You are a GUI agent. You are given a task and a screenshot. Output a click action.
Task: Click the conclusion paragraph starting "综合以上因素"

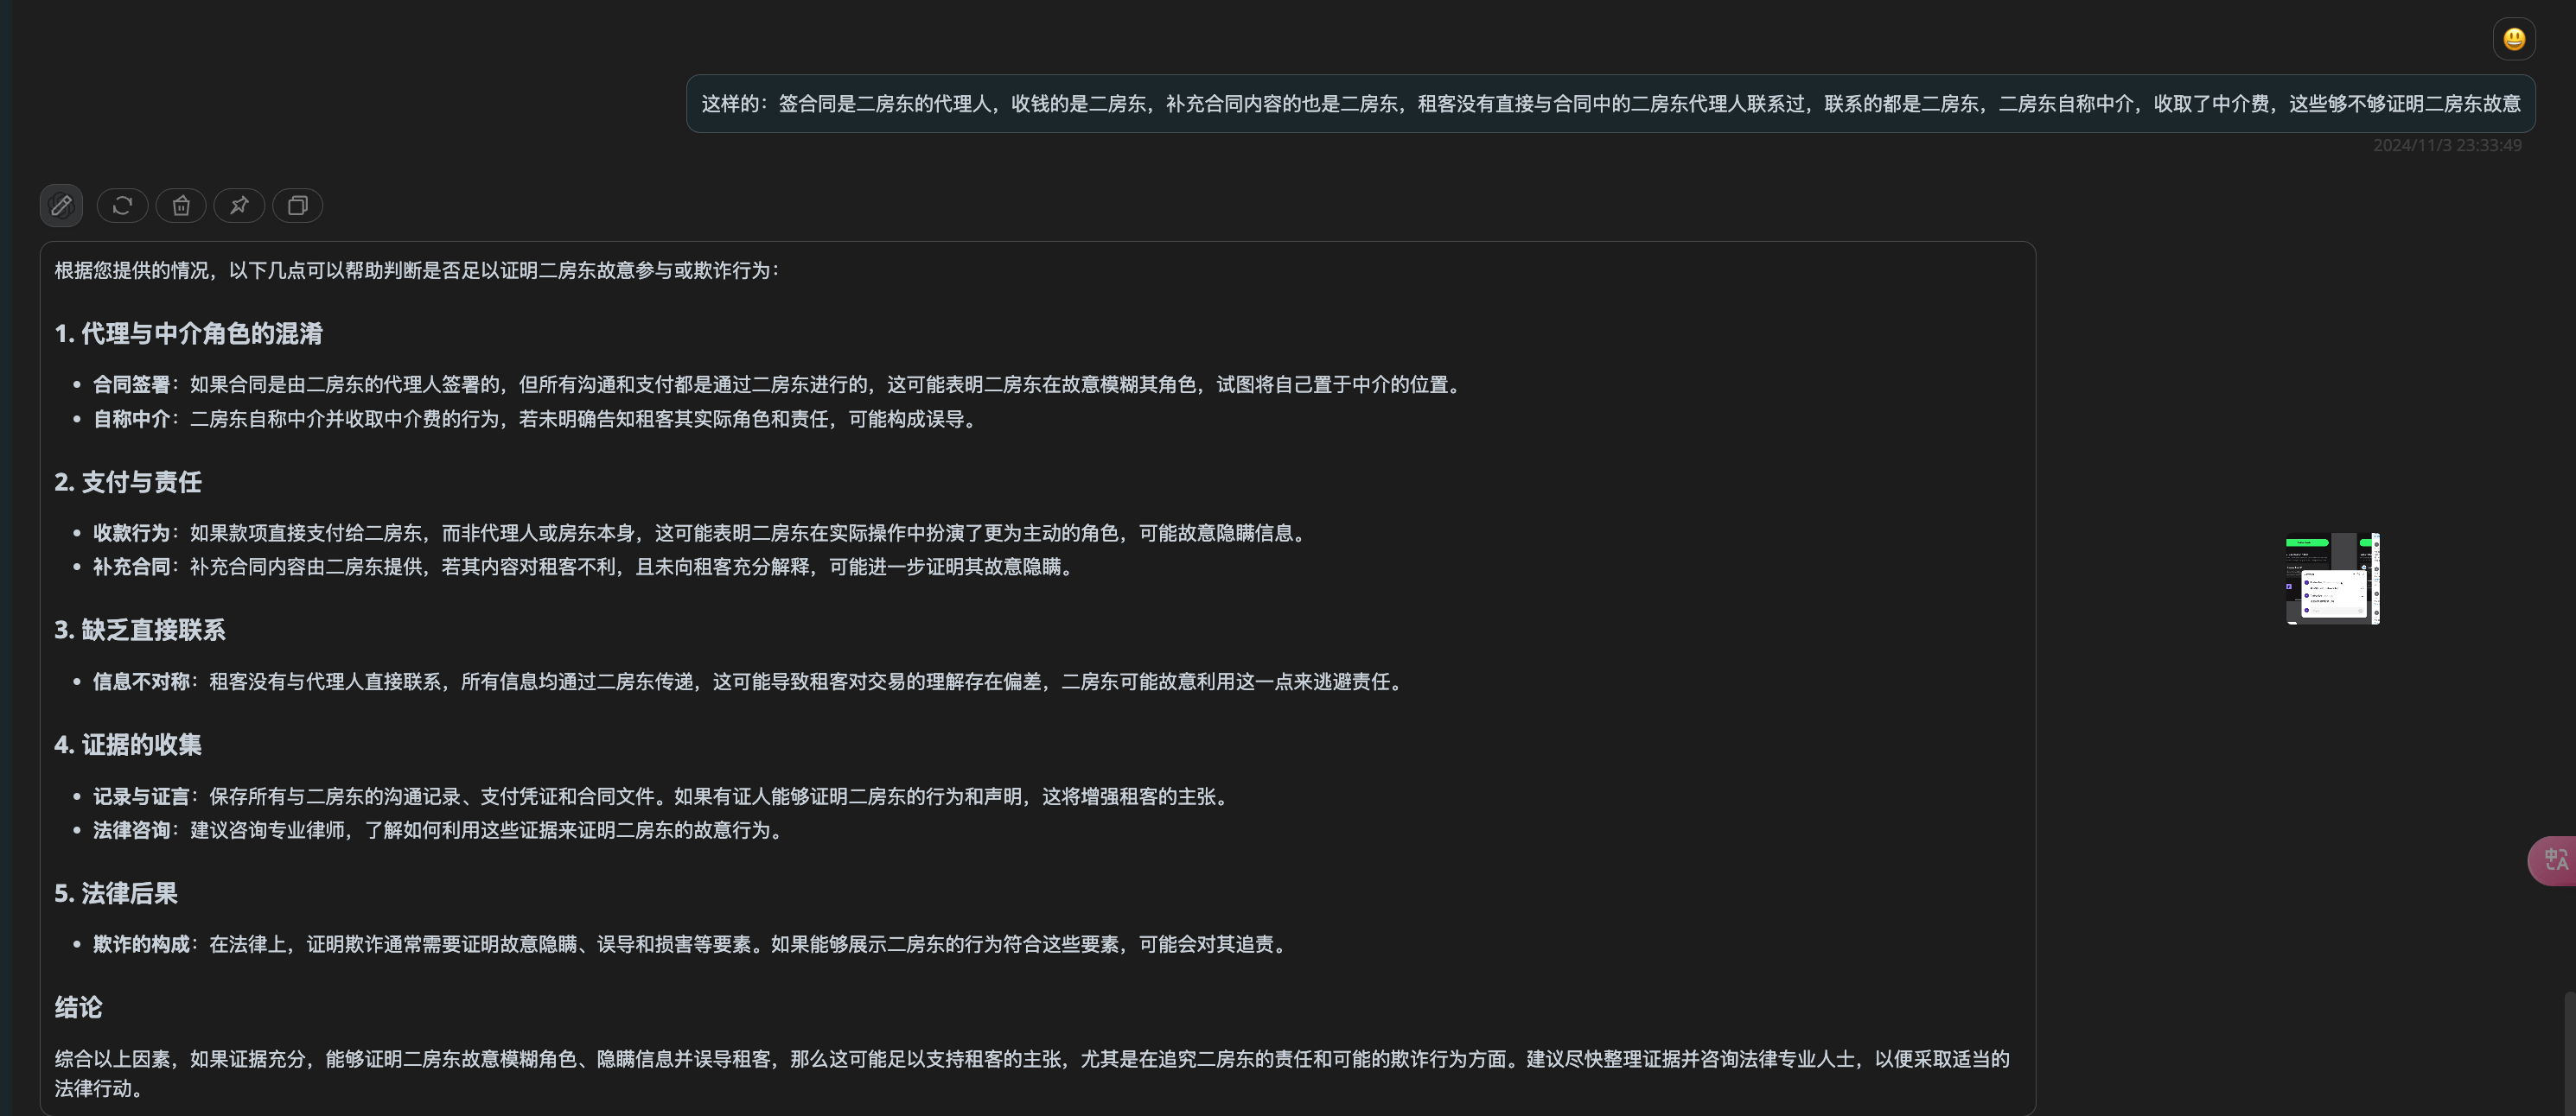pyautogui.click(x=1032, y=1074)
